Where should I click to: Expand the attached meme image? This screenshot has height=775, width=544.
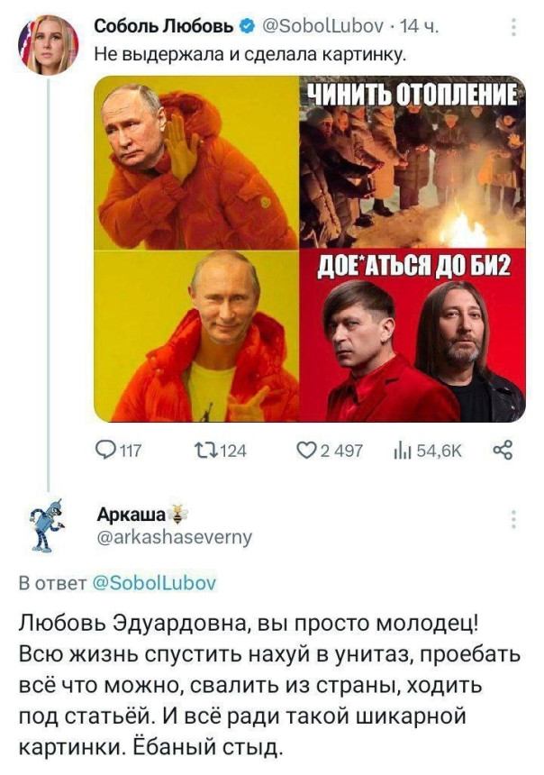[x=309, y=249]
